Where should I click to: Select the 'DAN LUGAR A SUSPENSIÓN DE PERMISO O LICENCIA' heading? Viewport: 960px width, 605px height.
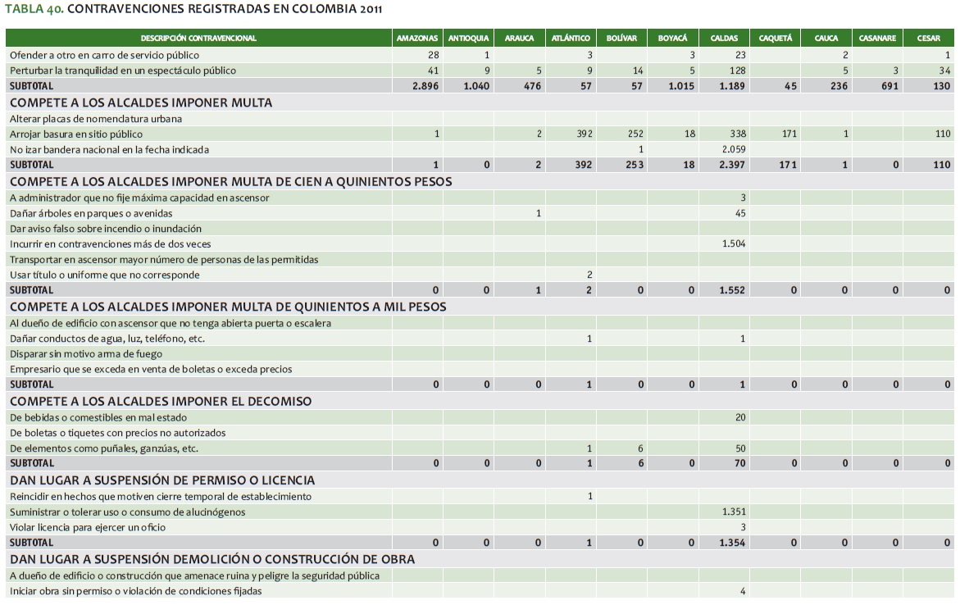162,480
